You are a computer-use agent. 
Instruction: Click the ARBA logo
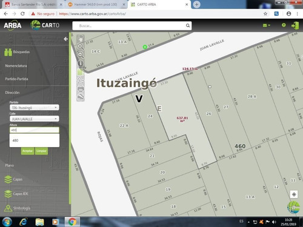(x=13, y=25)
